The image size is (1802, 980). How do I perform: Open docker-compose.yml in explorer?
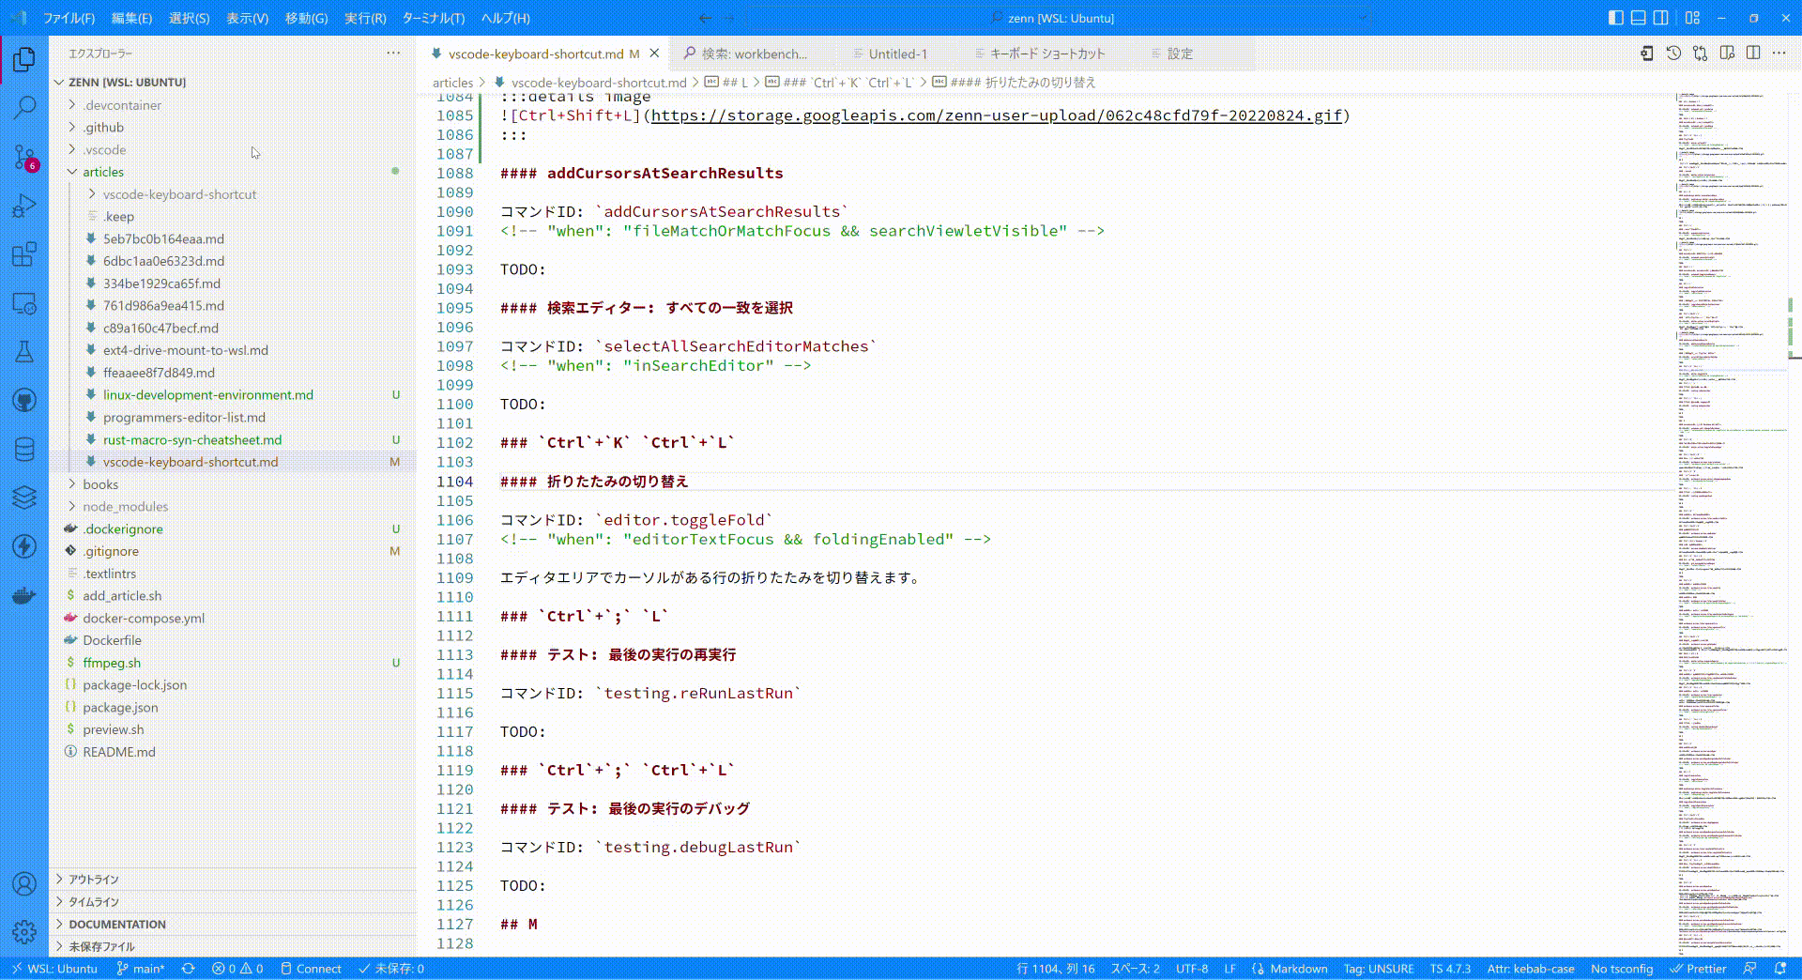[144, 619]
